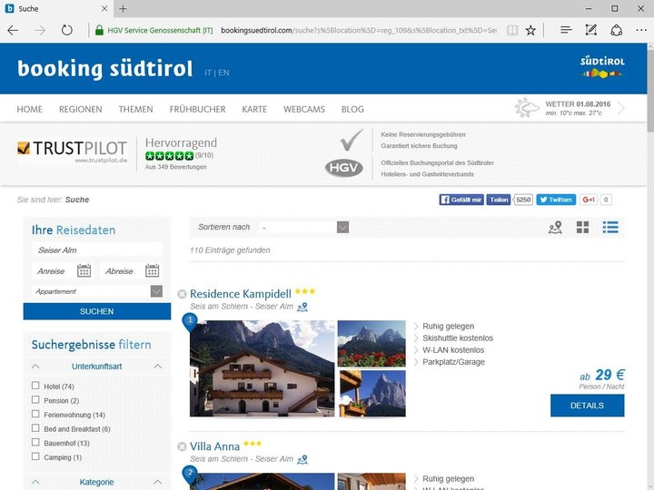Image resolution: width=654 pixels, height=490 pixels.
Task: Open a new tab with plus icon
Action: (123, 9)
